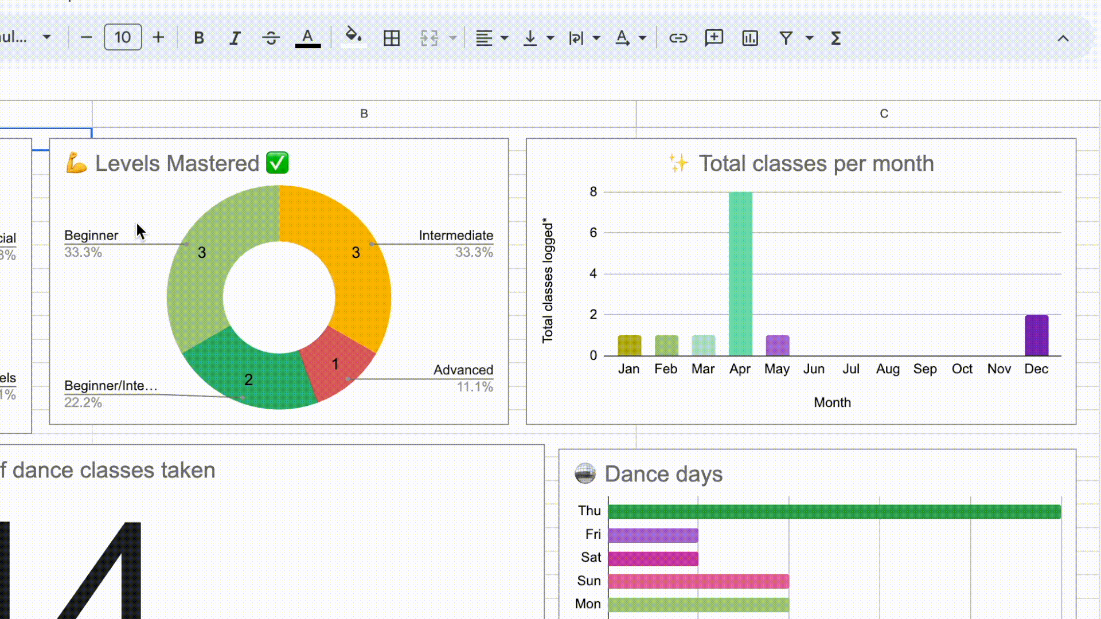
Task: Select the Jan bar in monthly chart
Action: 629,346
